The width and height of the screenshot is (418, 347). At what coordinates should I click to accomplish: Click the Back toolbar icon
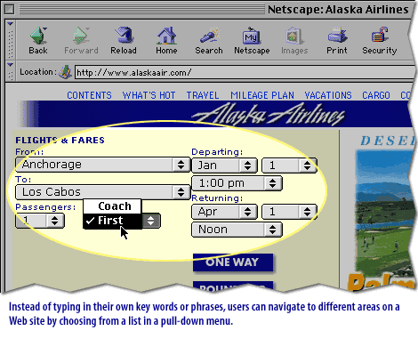pyautogui.click(x=38, y=40)
